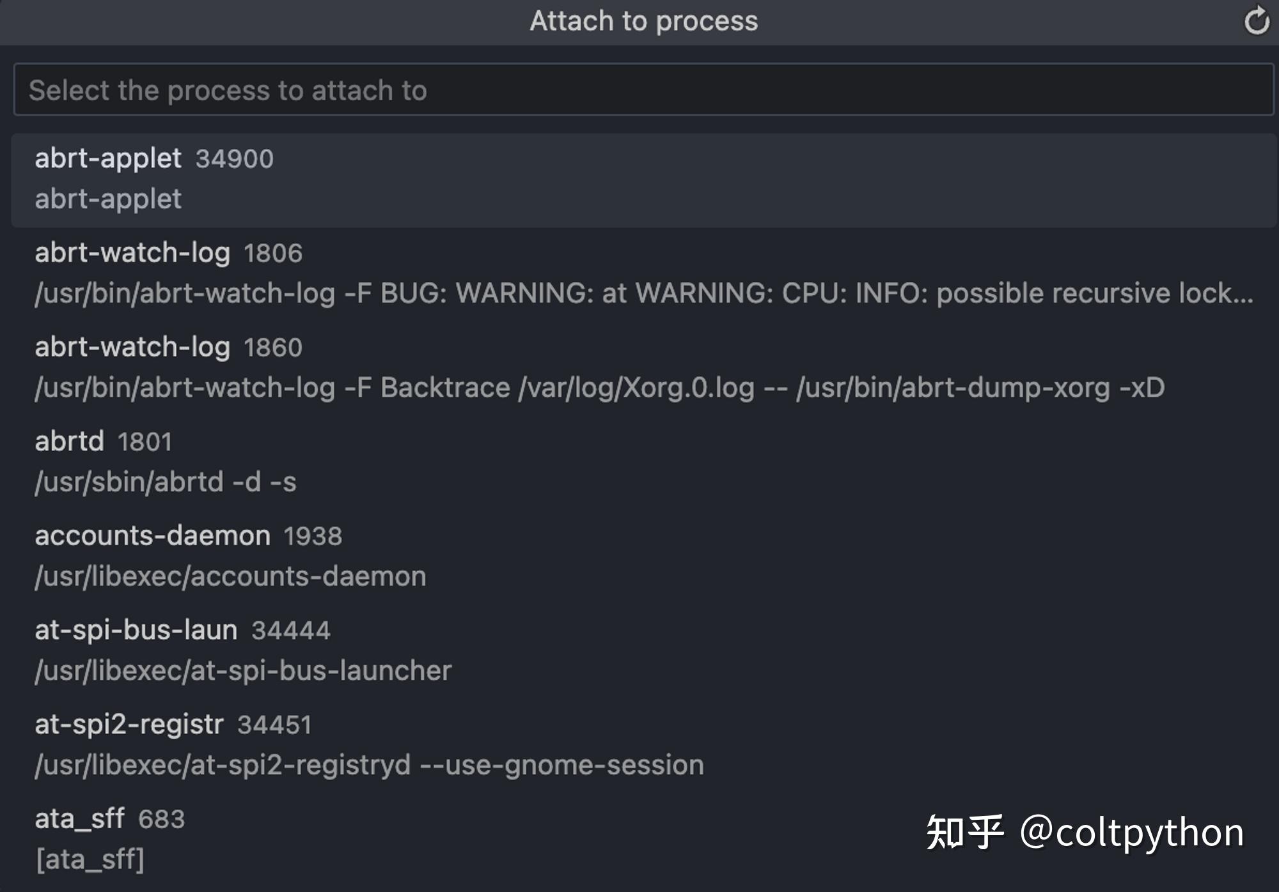Attach to accounts-daemon 1938
The height and width of the screenshot is (892, 1279).
[x=643, y=557]
